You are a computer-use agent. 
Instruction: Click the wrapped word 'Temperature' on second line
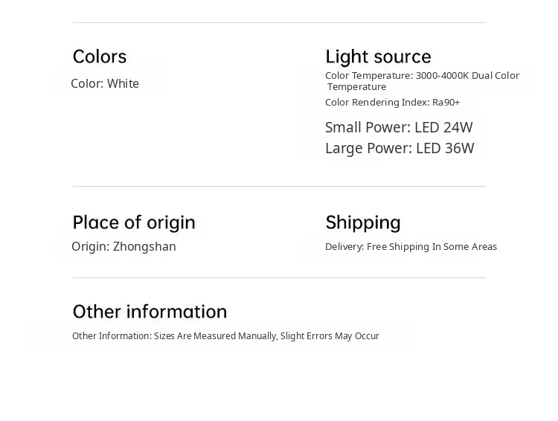pos(356,87)
